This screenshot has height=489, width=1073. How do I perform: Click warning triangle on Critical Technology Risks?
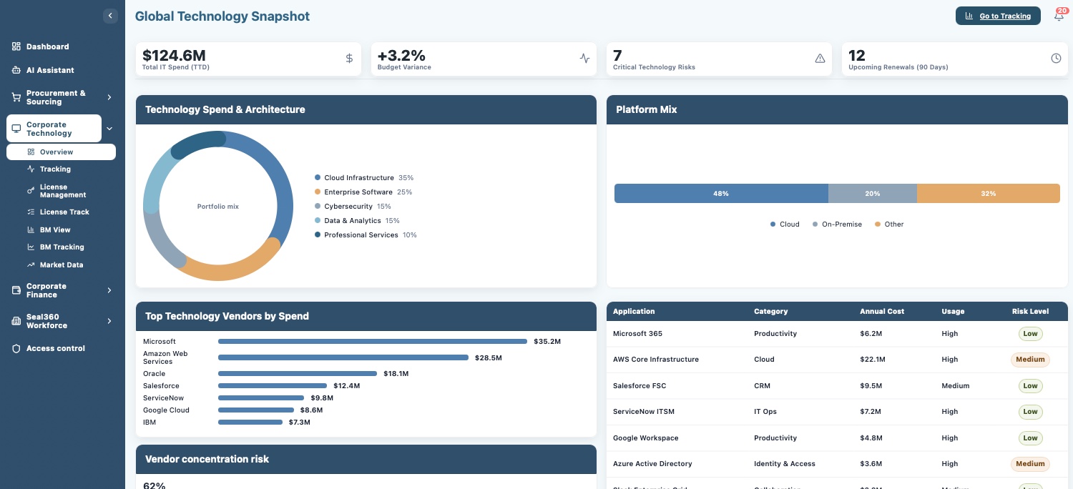[x=820, y=59]
